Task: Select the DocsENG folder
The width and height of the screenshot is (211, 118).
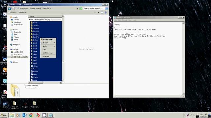Action: click(x=35, y=26)
